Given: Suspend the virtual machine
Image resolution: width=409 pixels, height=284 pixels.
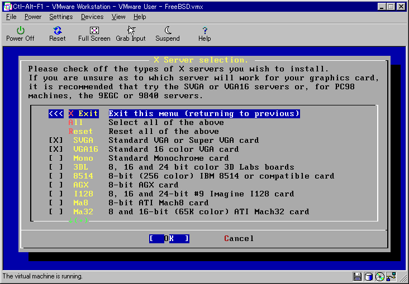Looking at the screenshot, I should 168,31.
